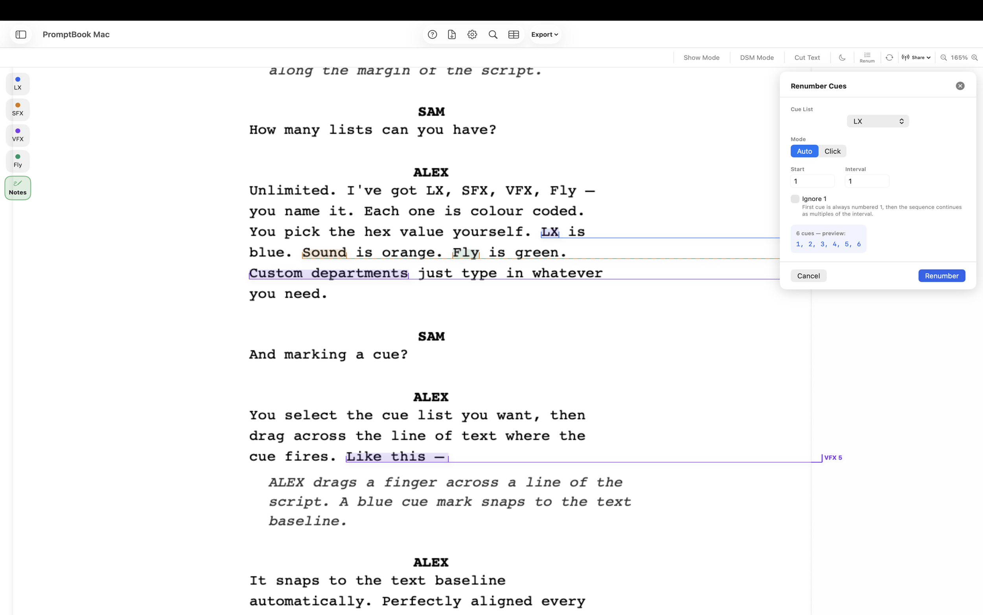The width and height of the screenshot is (983, 615).
Task: Toggle Cut Text
Action: [x=807, y=57]
